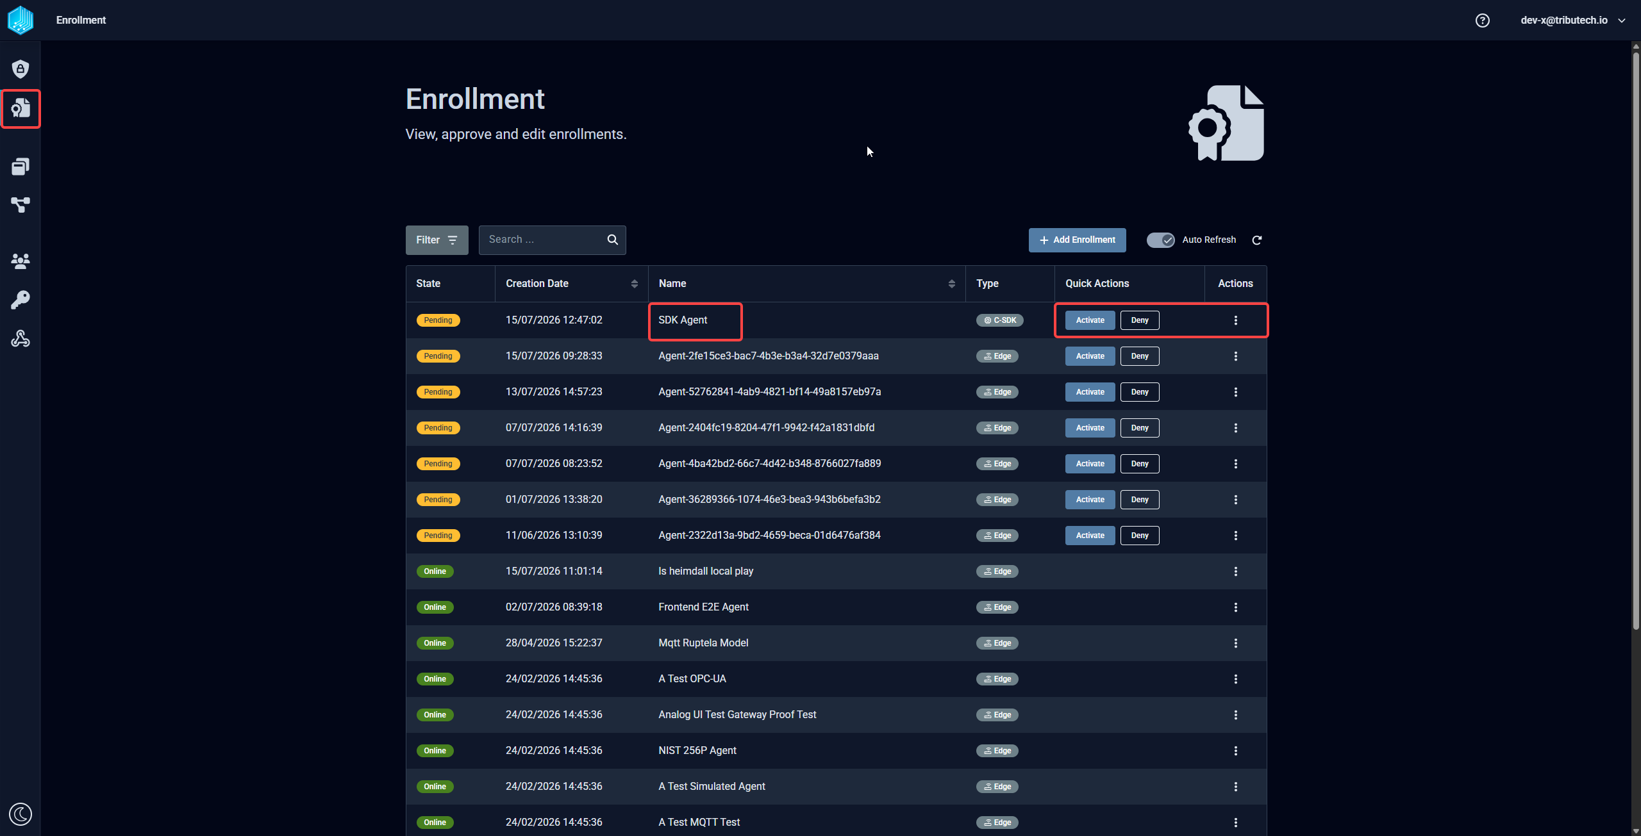Select the Frontend E2E Agent name
Screen dimensions: 1641x836
[x=703, y=607]
